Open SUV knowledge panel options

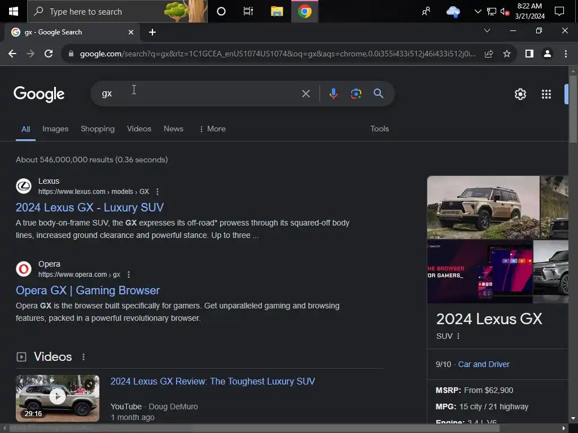[458, 336]
